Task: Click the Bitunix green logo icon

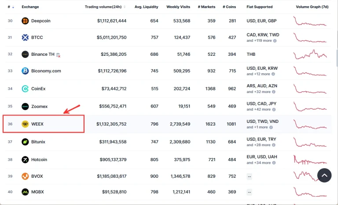Action: pos(25,142)
